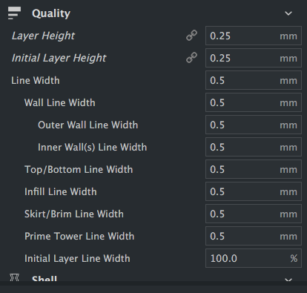Edit the Inner Wall(s) Line Width field
This screenshot has width=307, height=293.
(x=254, y=147)
